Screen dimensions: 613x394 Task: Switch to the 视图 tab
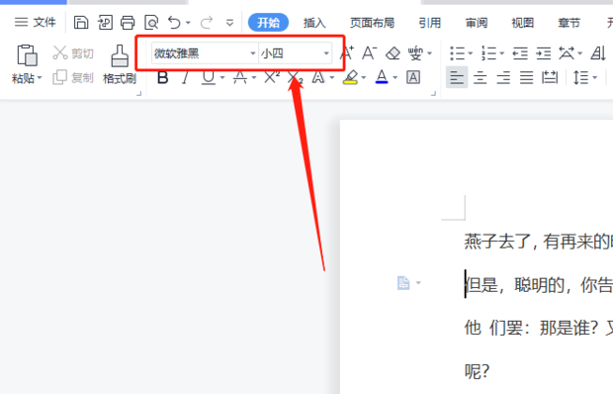pos(523,23)
